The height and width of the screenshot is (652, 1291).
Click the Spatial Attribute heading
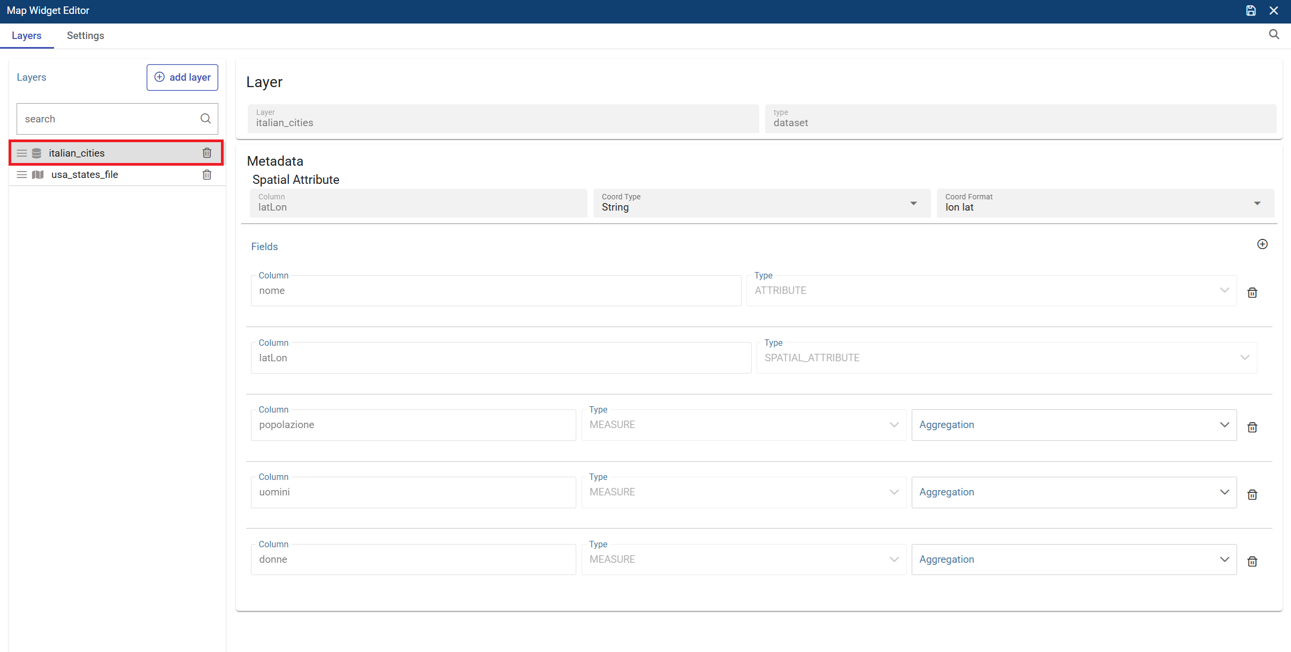click(x=296, y=180)
